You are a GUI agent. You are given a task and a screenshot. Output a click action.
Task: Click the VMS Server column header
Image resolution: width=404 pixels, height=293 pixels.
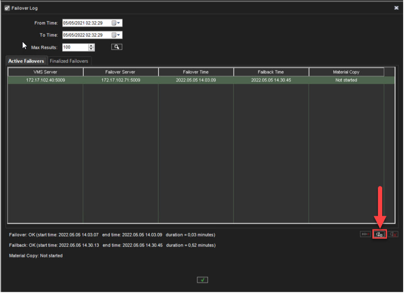tap(45, 72)
